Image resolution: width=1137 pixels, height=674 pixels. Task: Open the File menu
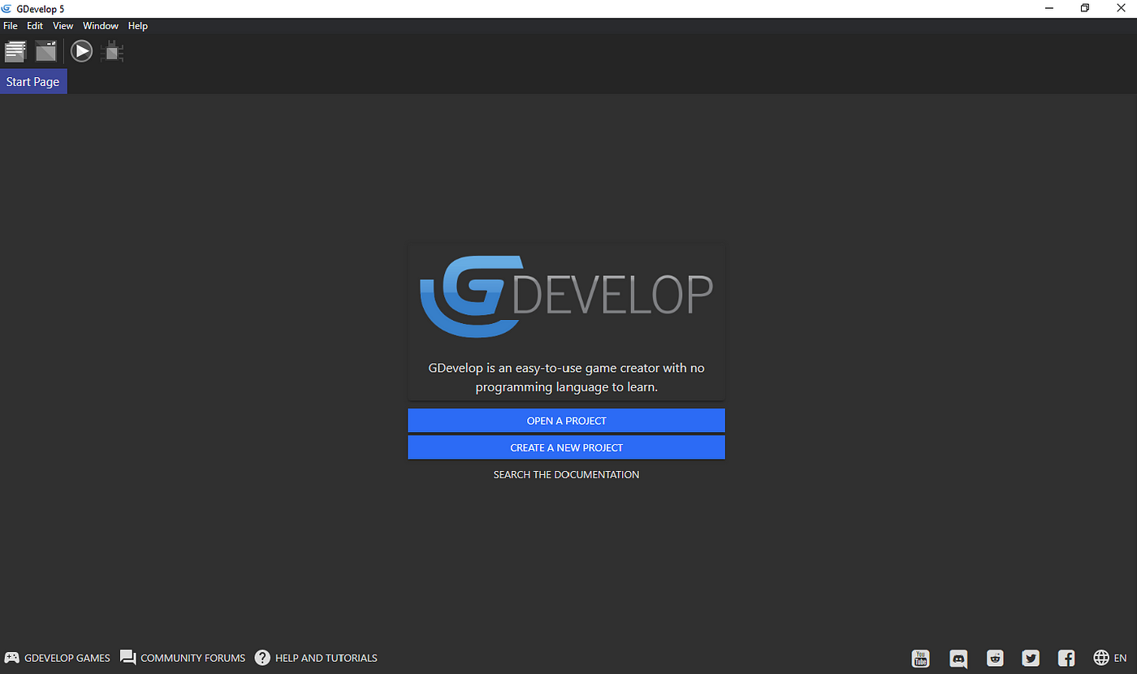[11, 26]
